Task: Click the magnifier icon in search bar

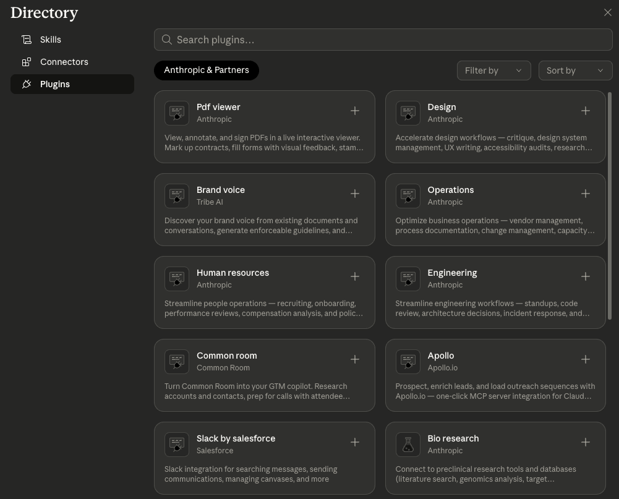Action: click(x=166, y=40)
